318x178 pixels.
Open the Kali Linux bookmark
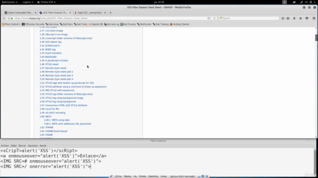click(52, 24)
